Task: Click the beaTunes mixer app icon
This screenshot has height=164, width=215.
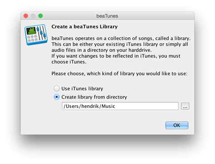Action: click(x=36, y=34)
